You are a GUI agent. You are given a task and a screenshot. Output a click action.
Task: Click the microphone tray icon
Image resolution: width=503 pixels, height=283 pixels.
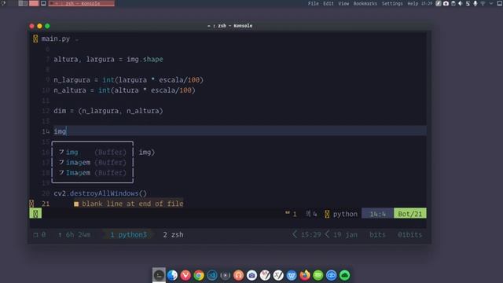pyautogui.click(x=475, y=3)
